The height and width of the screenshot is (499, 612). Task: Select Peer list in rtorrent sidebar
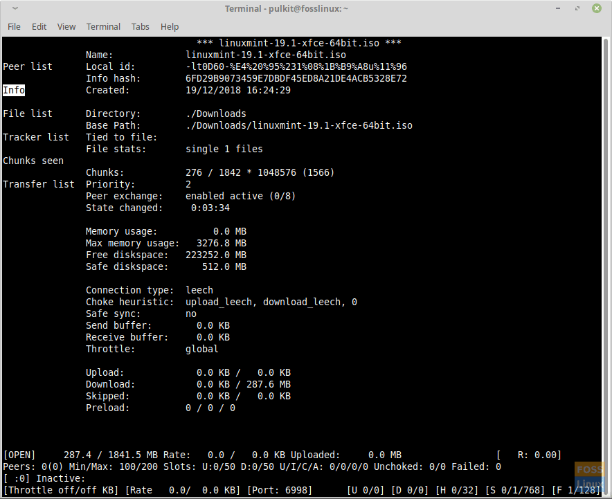pyautogui.click(x=27, y=66)
